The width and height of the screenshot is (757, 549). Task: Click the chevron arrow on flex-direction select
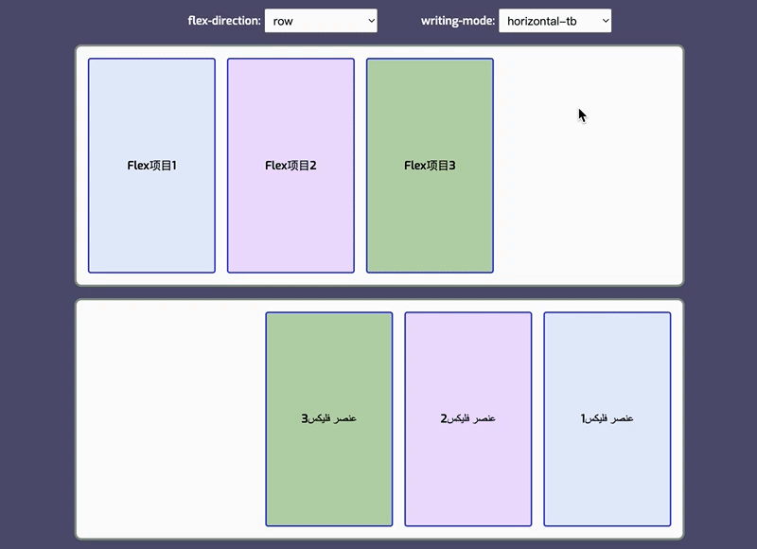point(368,21)
